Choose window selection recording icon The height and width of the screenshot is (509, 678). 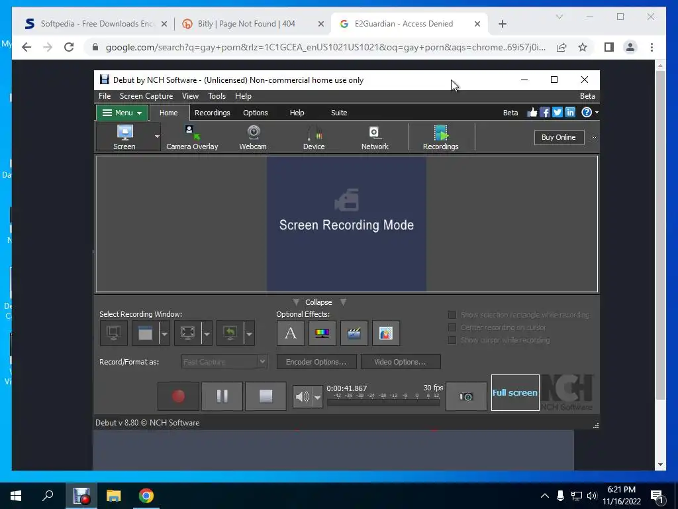coord(145,333)
